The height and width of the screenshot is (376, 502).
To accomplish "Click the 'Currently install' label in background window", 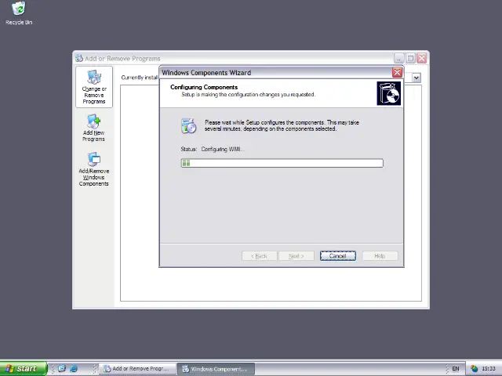I will 140,78.
